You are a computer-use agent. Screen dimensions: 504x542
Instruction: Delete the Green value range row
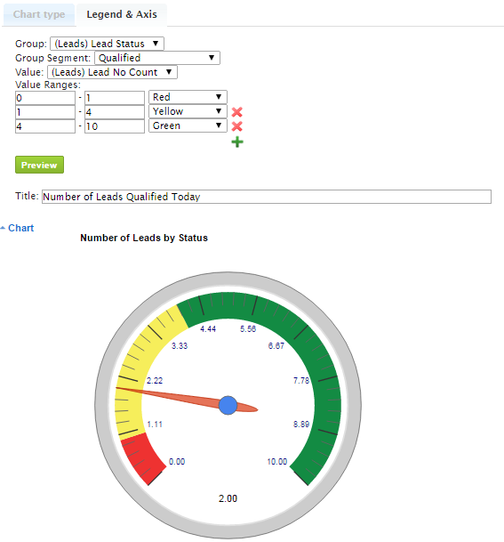236,126
